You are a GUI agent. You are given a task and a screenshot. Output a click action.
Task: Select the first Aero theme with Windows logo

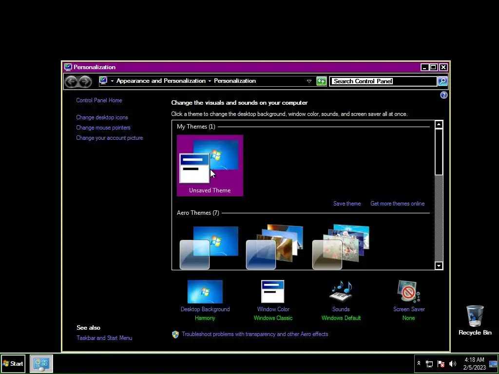click(x=209, y=247)
